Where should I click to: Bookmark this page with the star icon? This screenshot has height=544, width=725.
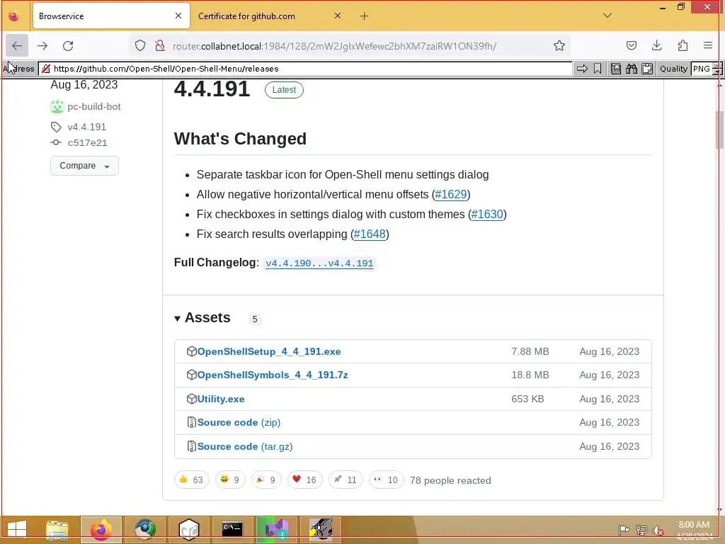click(x=559, y=45)
